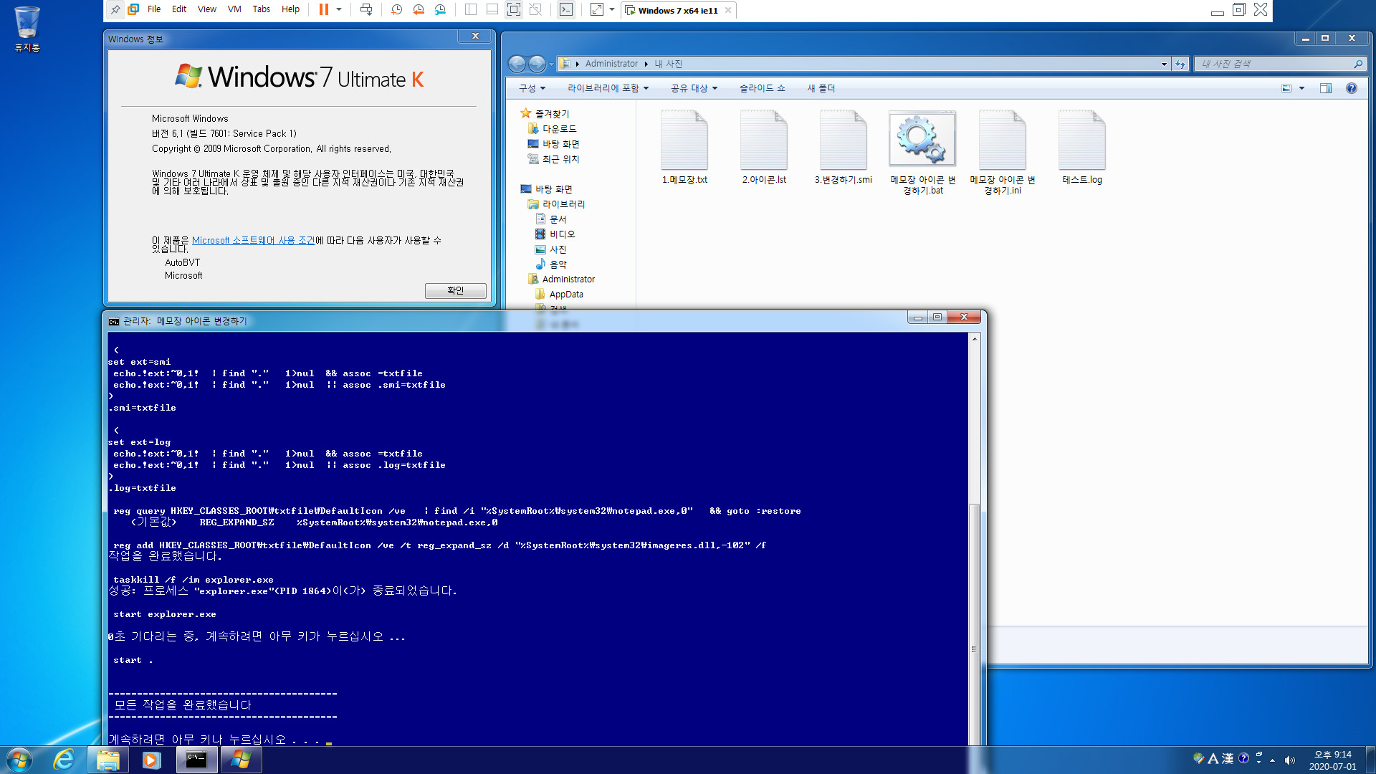Change the view with the Explorer view icon
The width and height of the screenshot is (1376, 774).
(1286, 88)
